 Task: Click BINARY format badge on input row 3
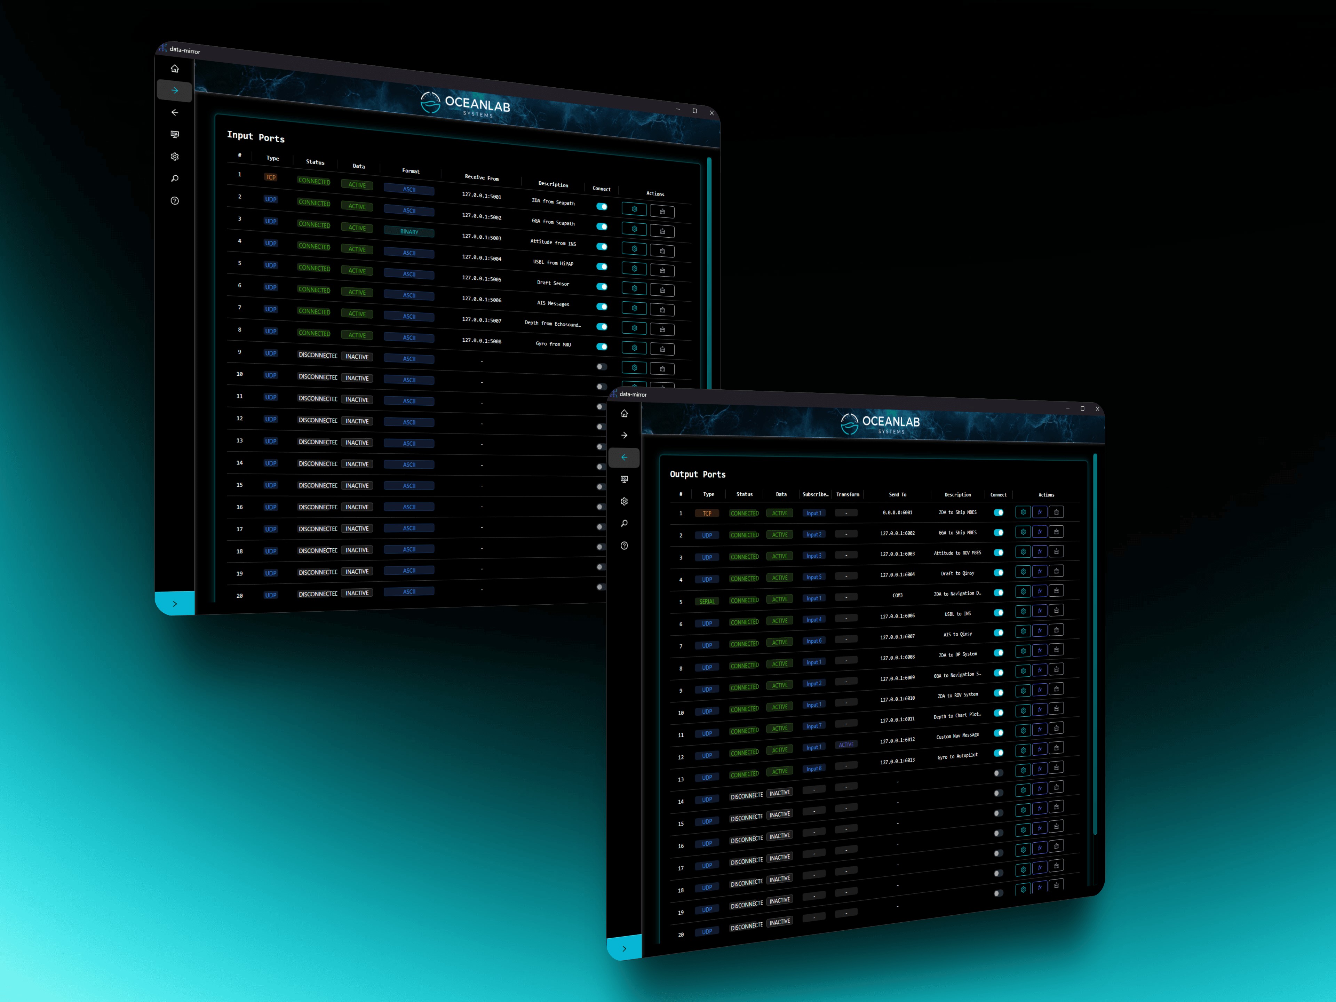click(409, 232)
